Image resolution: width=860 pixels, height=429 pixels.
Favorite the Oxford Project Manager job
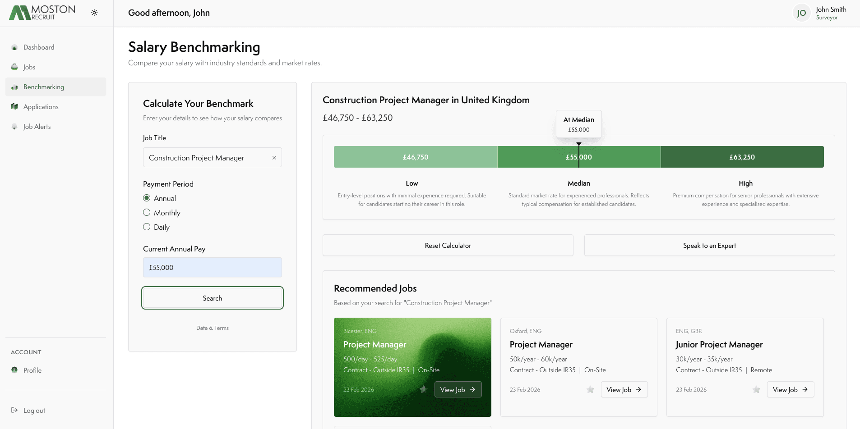(x=590, y=389)
